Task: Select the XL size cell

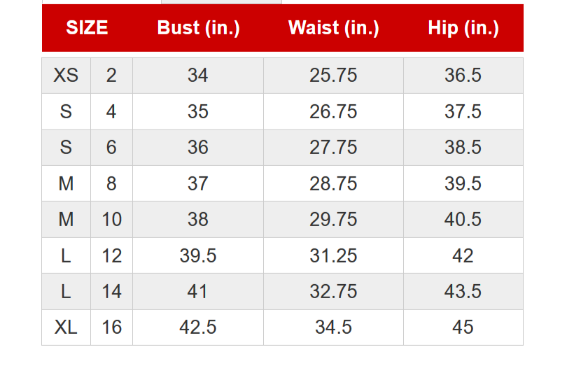Action: point(66,328)
